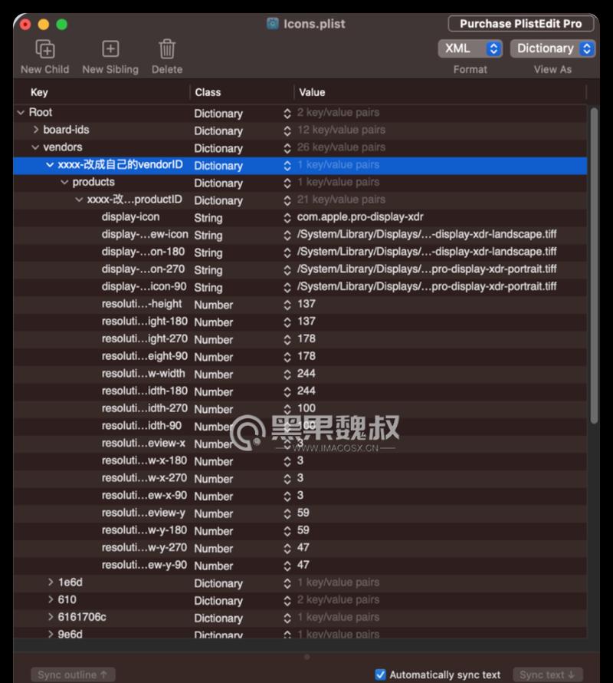
Task: Click the Delete trash icon
Action: (x=166, y=49)
